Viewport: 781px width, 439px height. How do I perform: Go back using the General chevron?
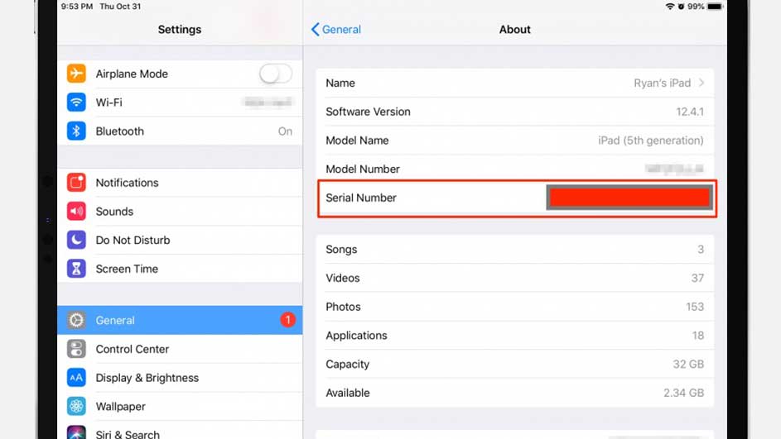pos(316,30)
